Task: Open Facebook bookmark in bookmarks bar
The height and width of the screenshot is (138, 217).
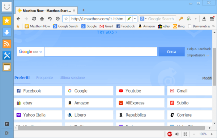Action: 125,26
